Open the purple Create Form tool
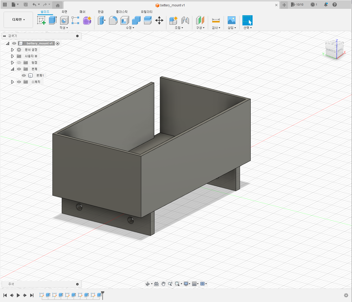Image resolution: width=352 pixels, height=302 pixels. 87,20
